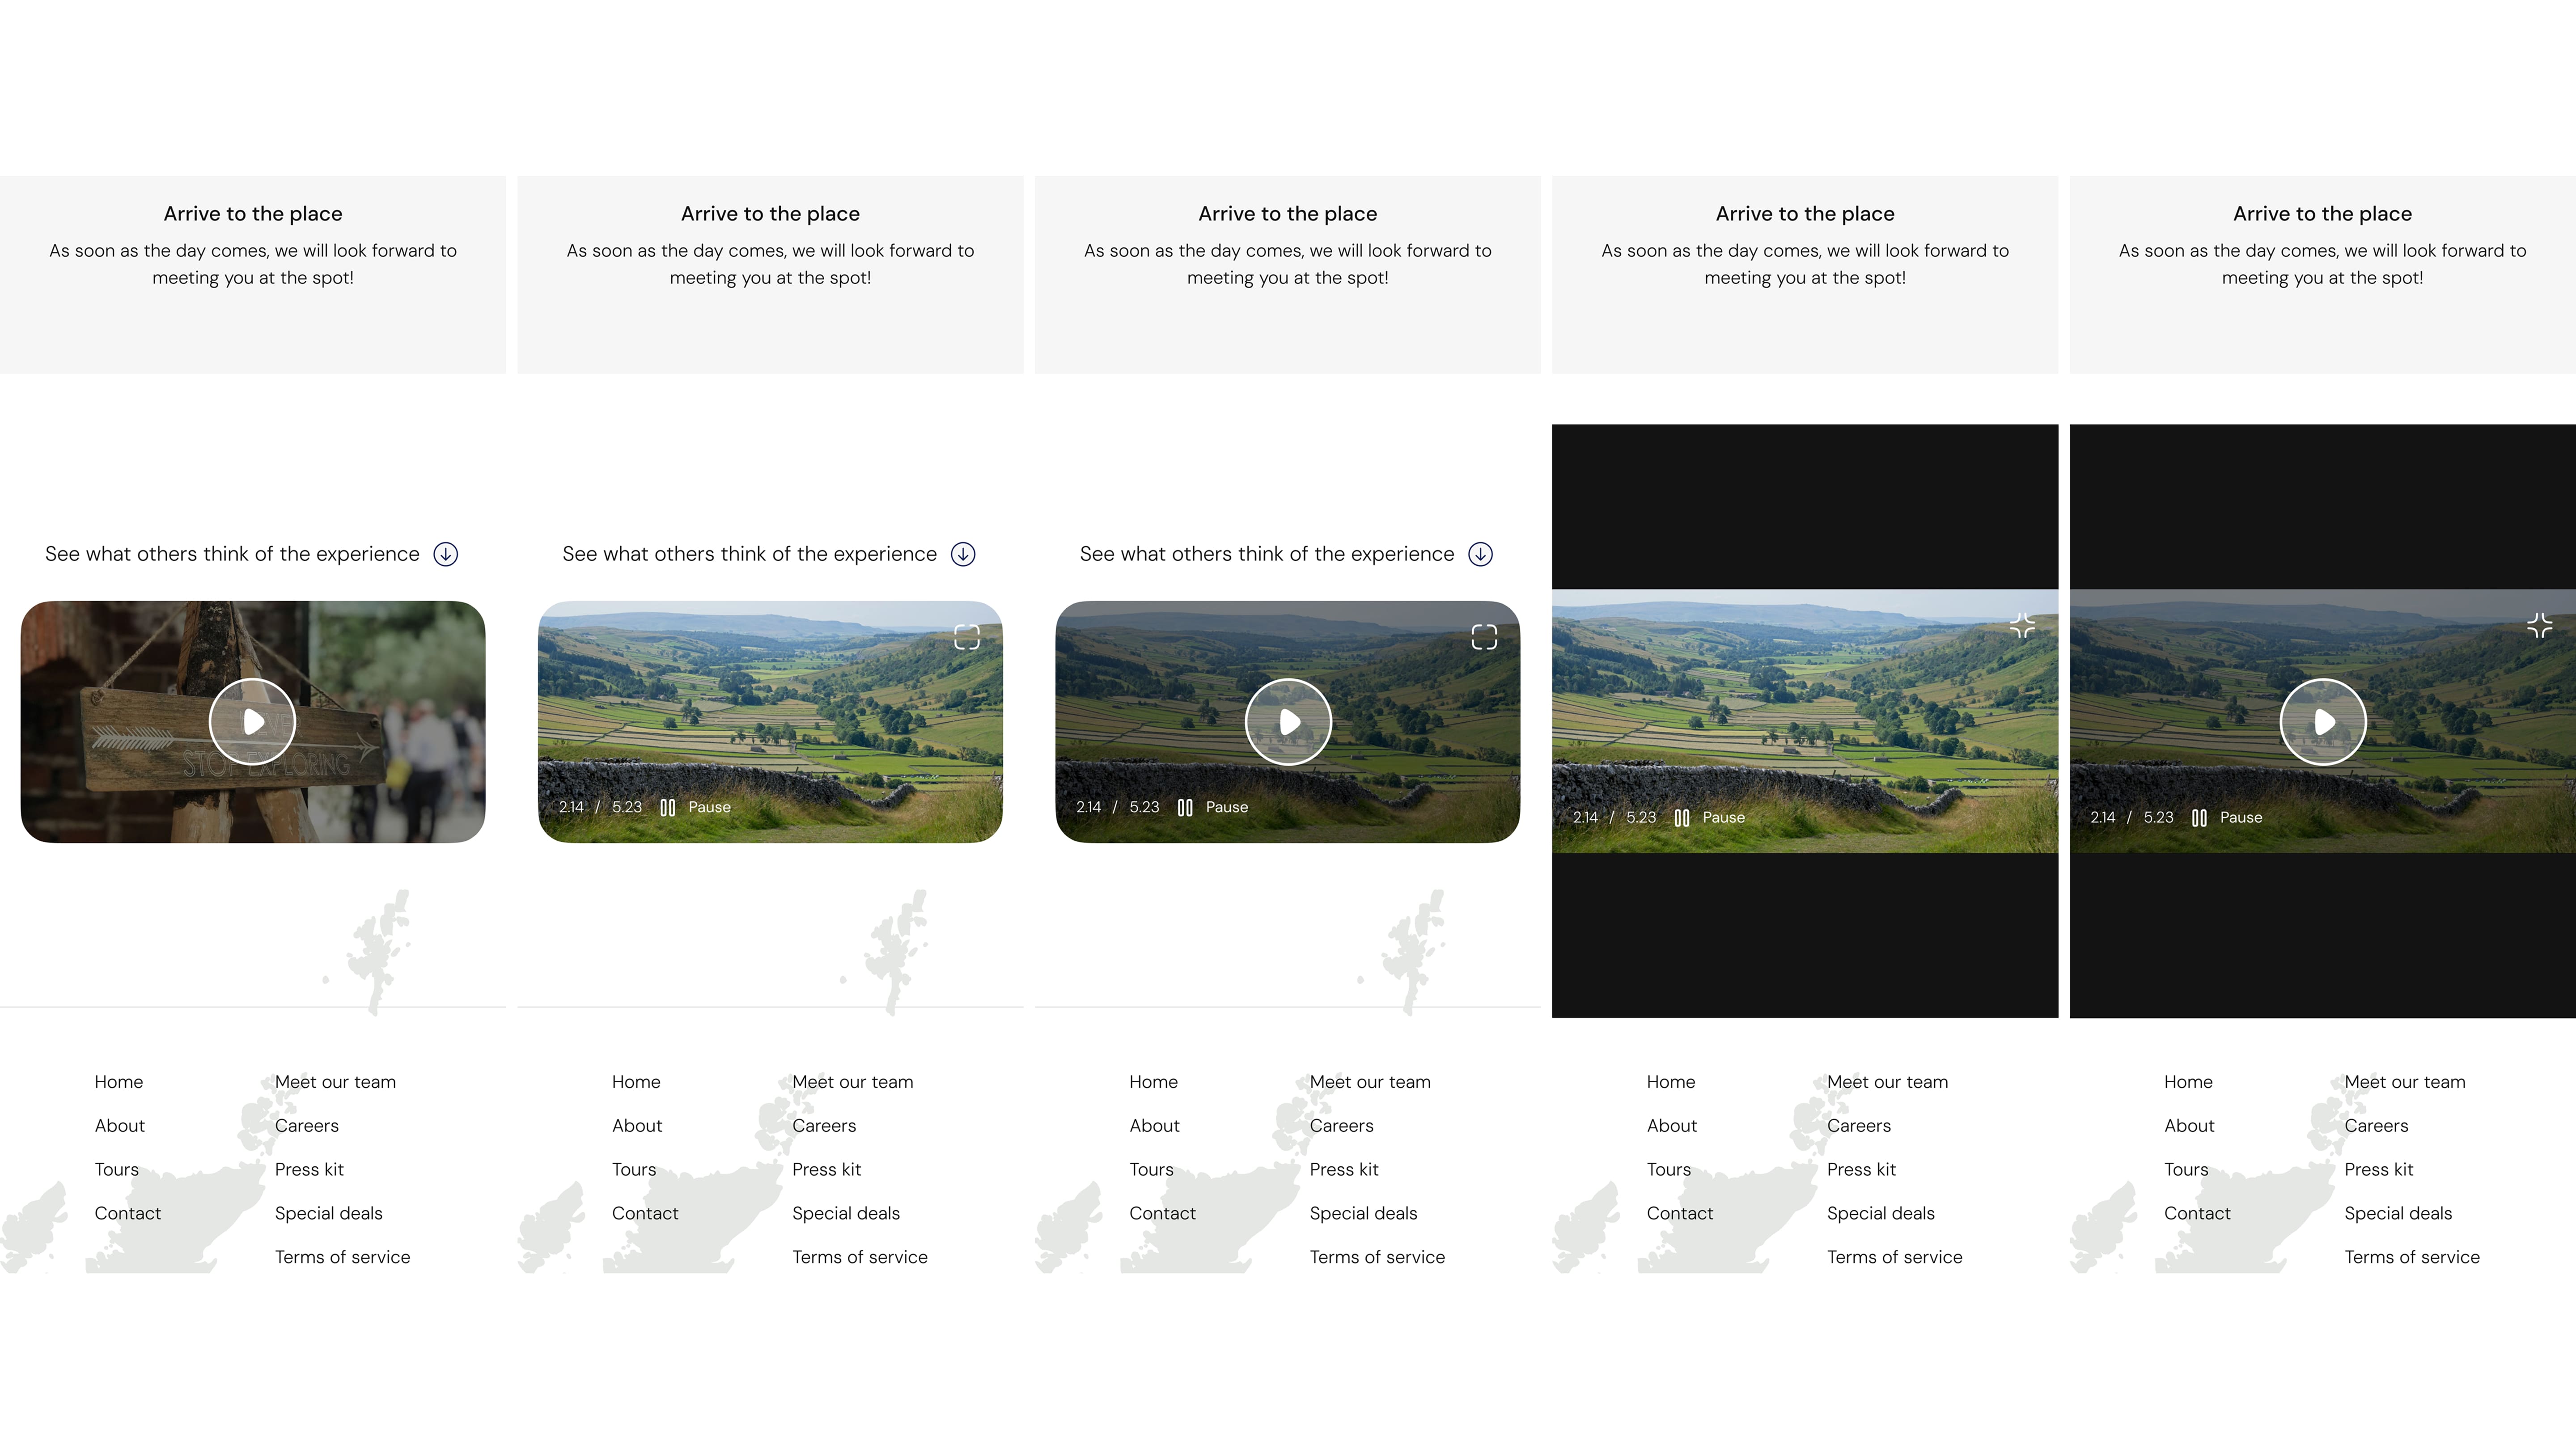Viewport: 2576px width, 1449px height.
Task: Open About footer link in first frame
Action: (120, 1125)
